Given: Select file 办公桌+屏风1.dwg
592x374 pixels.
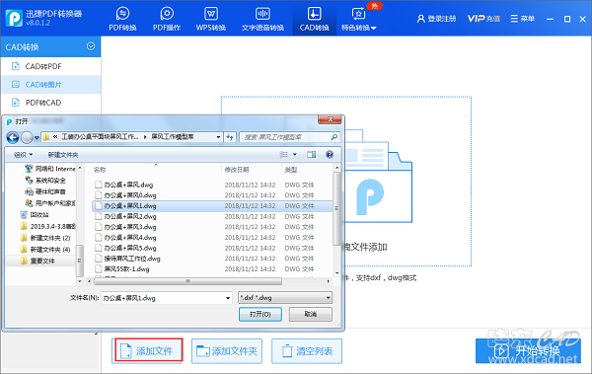Looking at the screenshot, I should point(212,206).
